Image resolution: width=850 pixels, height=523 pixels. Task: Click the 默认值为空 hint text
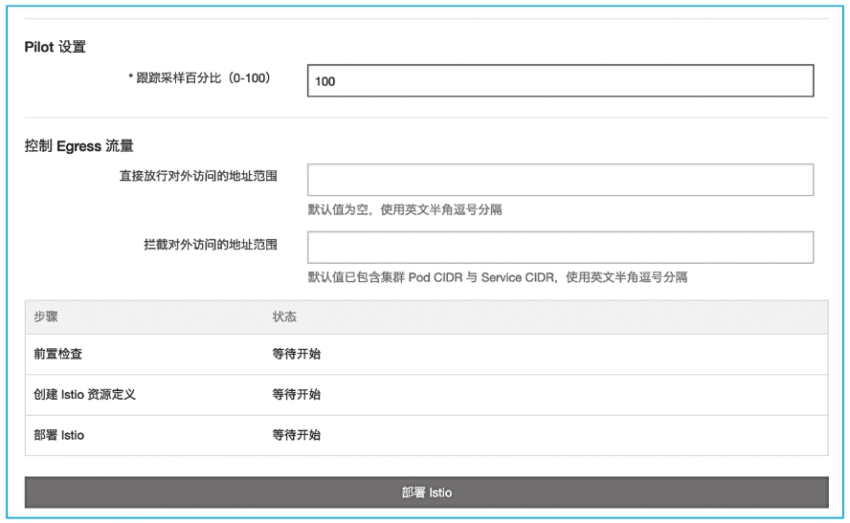tap(405, 210)
